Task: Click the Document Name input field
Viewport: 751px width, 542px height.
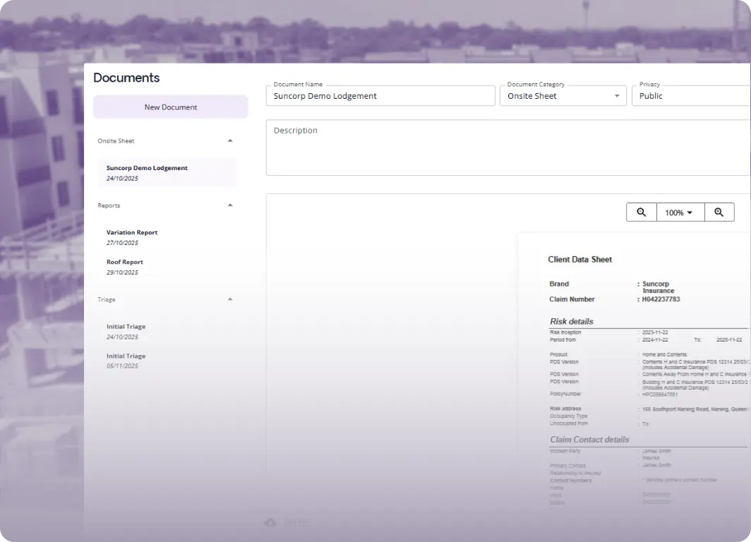Action: coord(380,95)
